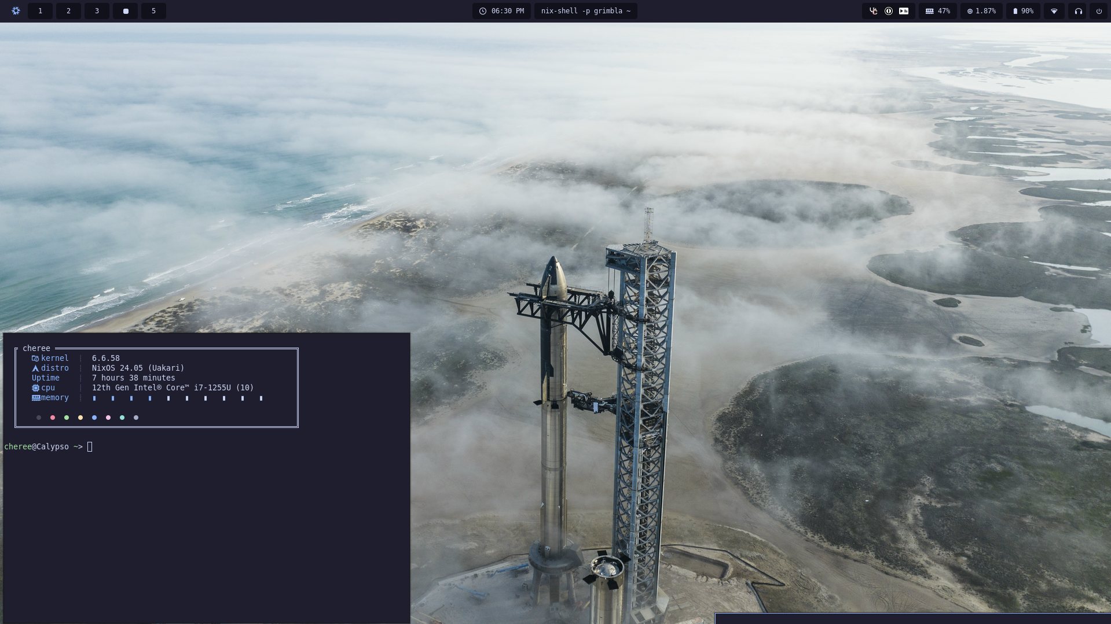Click the yellow color dot in terminal
The width and height of the screenshot is (1111, 624).
(80, 418)
